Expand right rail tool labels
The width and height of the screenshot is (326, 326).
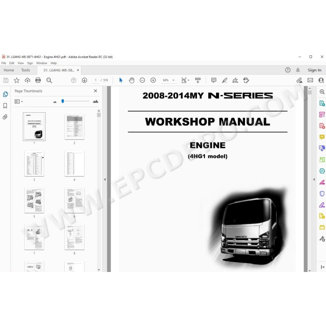[x=322, y=267]
